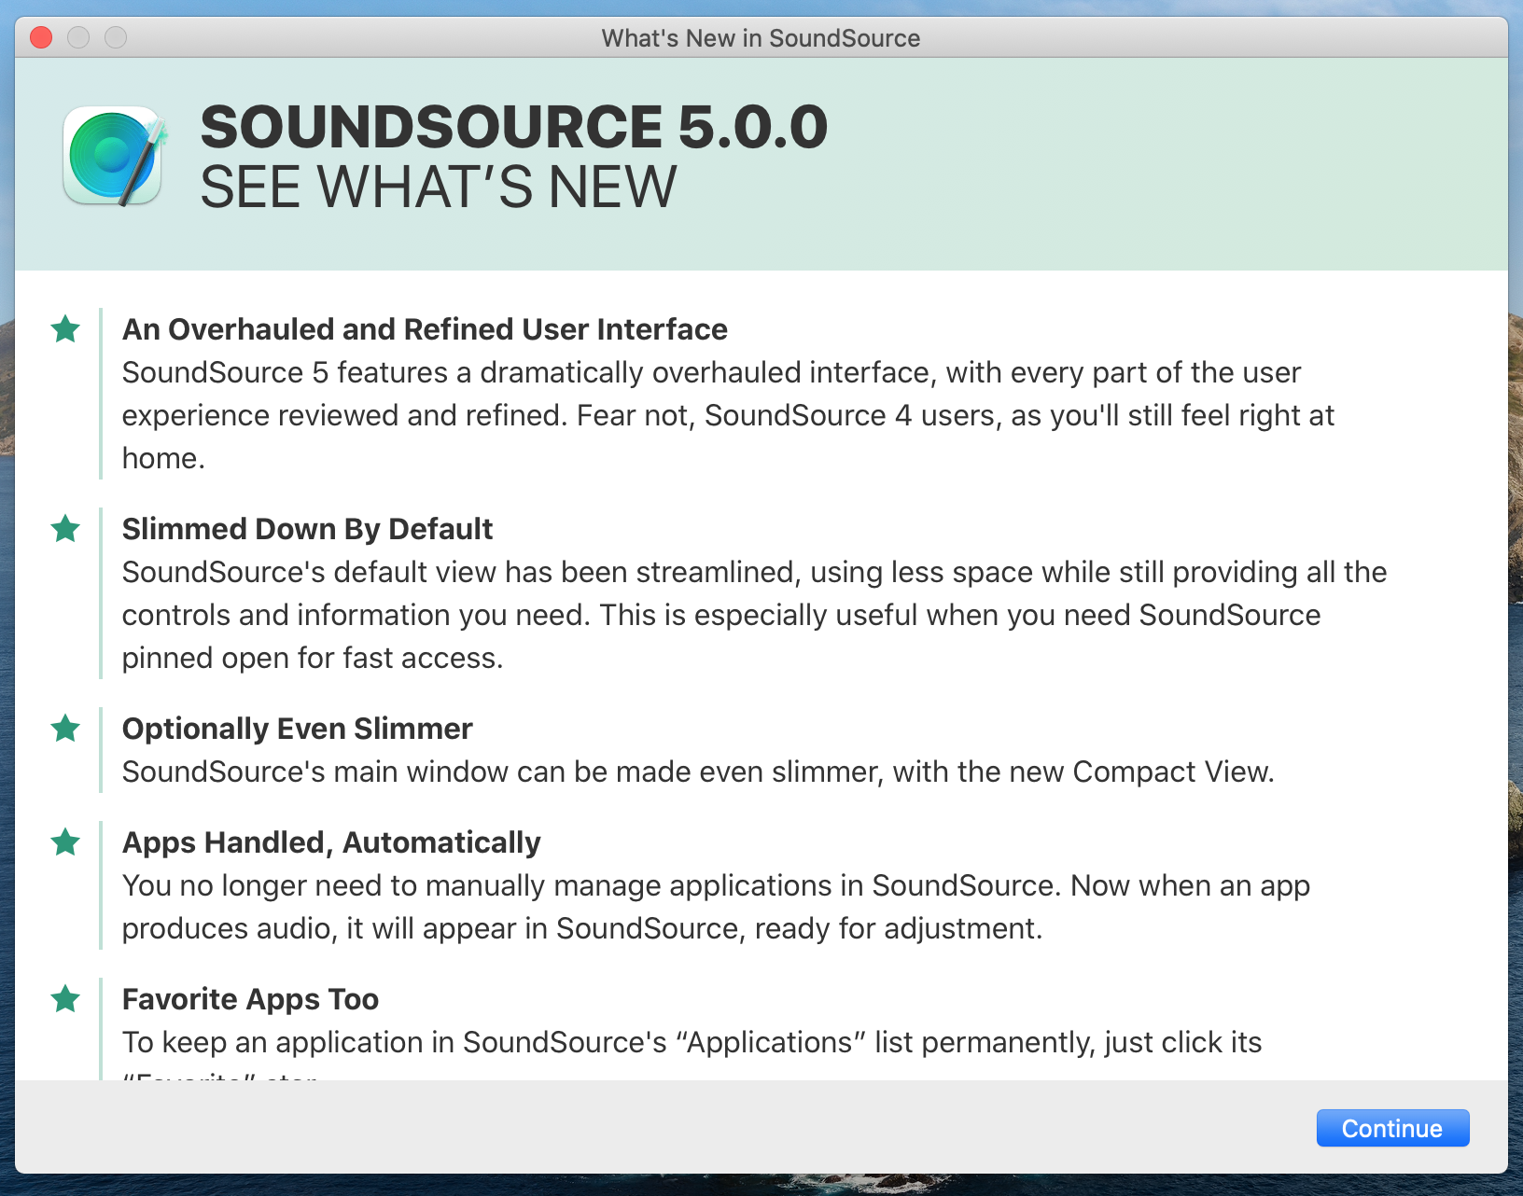
Task: Select heading 'Optionally Even Slimmer'
Action: click(297, 729)
